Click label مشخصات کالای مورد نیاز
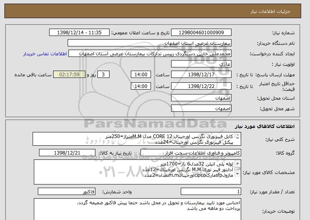 coord(269,172)
